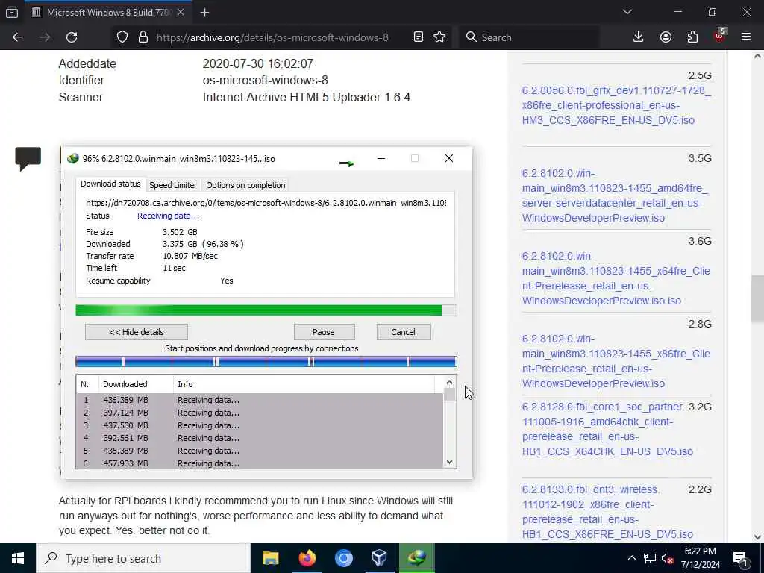Viewport: 764px width, 573px height.
Task: Open Firefox View icon at tab bar
Action: pyautogui.click(x=12, y=12)
